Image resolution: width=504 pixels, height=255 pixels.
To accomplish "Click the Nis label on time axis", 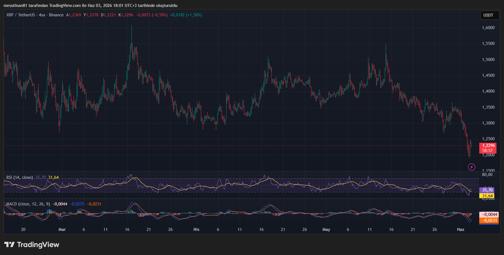I will (x=196, y=229).
